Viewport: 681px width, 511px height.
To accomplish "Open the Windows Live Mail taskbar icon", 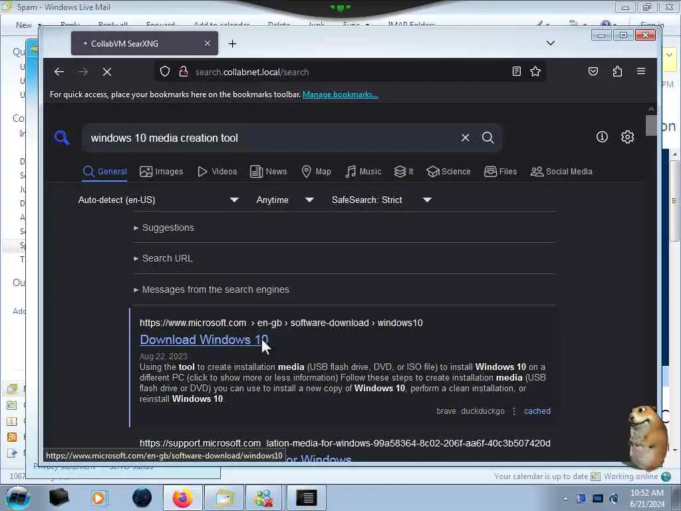I will coord(224,498).
